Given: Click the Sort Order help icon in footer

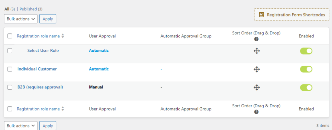Looking at the screenshot, I should (x=256, y=112).
